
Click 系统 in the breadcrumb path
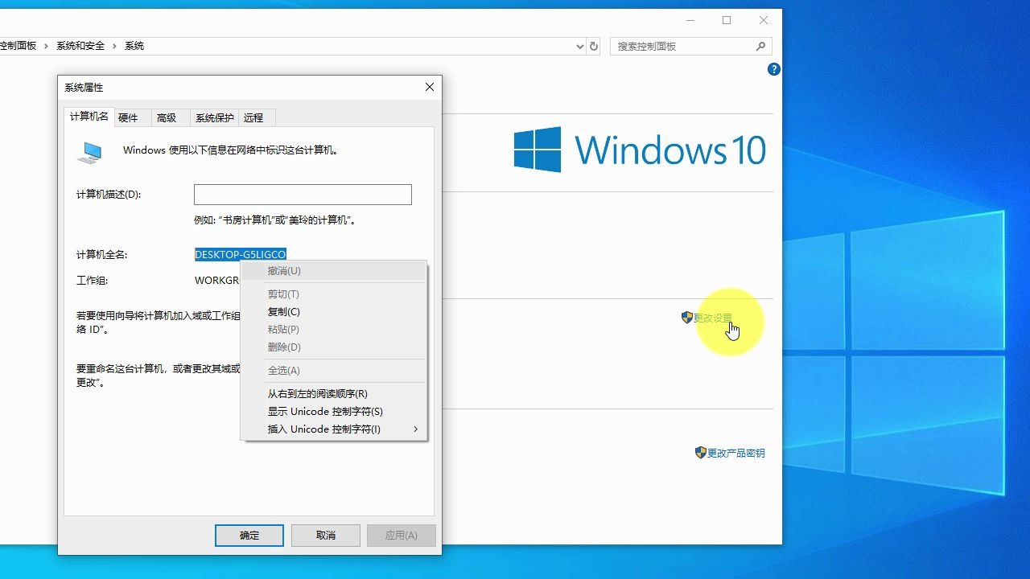click(x=134, y=47)
